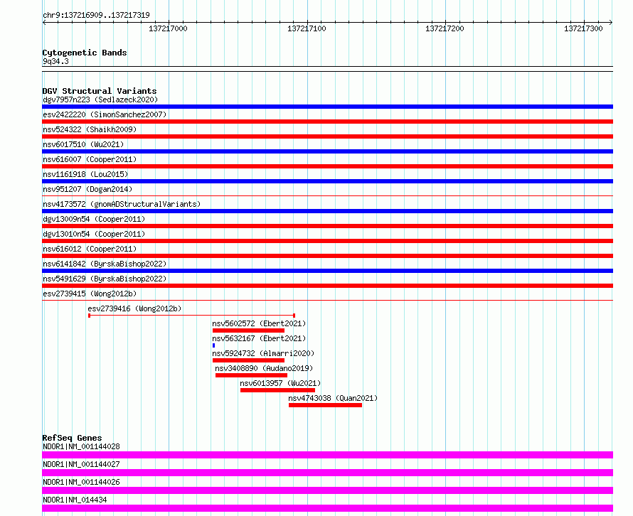Click the red bar under esv2422220

(327, 122)
